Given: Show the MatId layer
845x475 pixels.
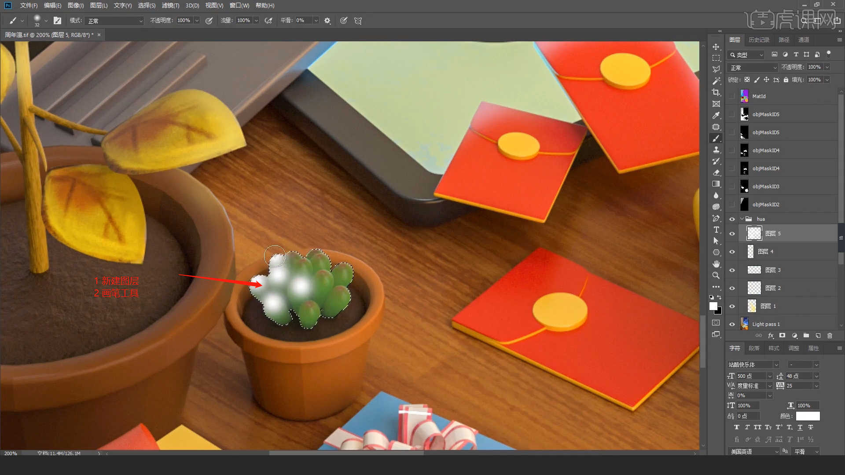Looking at the screenshot, I should (x=732, y=96).
